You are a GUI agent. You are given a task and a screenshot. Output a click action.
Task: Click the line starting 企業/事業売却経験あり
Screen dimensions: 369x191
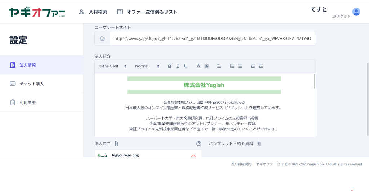(x=204, y=124)
